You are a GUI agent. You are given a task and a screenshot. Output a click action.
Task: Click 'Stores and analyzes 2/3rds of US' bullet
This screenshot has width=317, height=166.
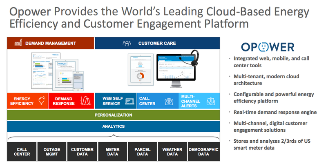[x=272, y=144]
